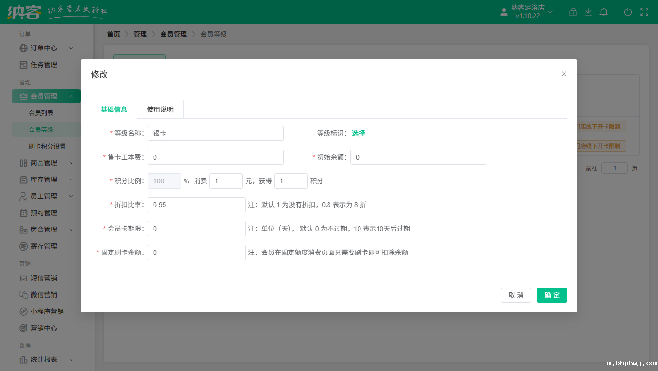Click the lock screen icon in header
658x371 pixels.
(573, 12)
